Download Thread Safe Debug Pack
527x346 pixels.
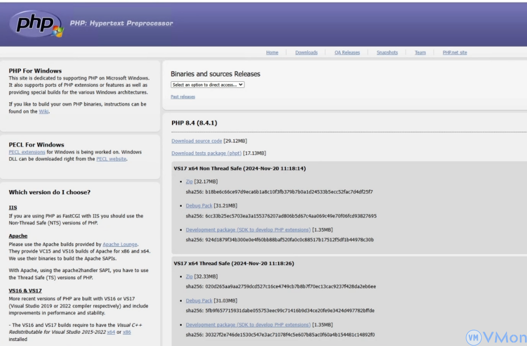199,301
